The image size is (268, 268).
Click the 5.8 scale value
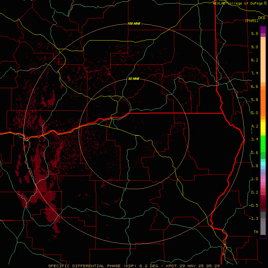tap(255, 100)
